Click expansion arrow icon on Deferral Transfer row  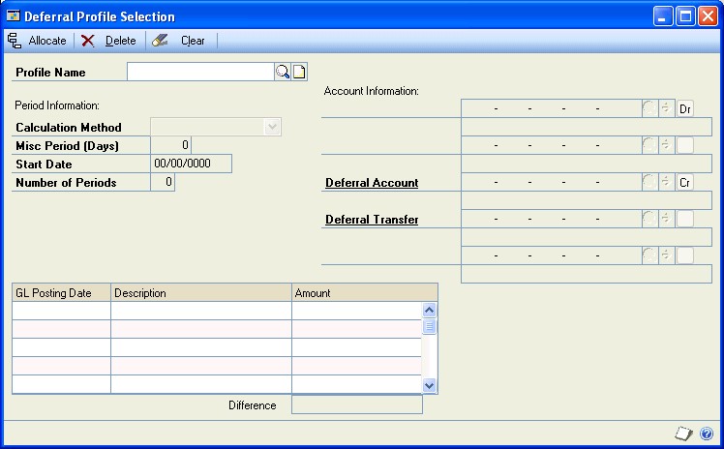(666, 219)
